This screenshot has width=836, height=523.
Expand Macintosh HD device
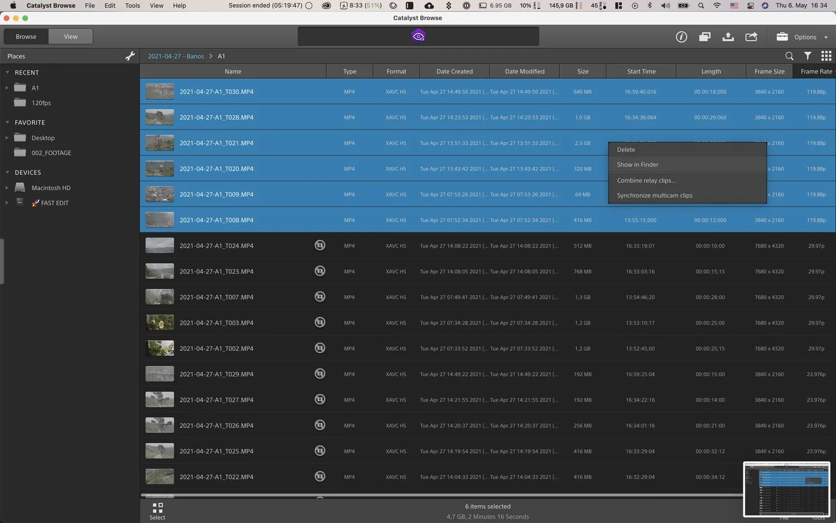point(7,188)
